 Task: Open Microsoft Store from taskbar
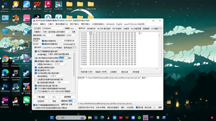[x=96, y=118]
